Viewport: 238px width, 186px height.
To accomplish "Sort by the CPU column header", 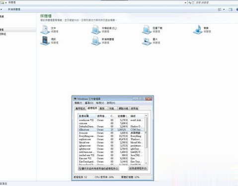I will 112,116.
